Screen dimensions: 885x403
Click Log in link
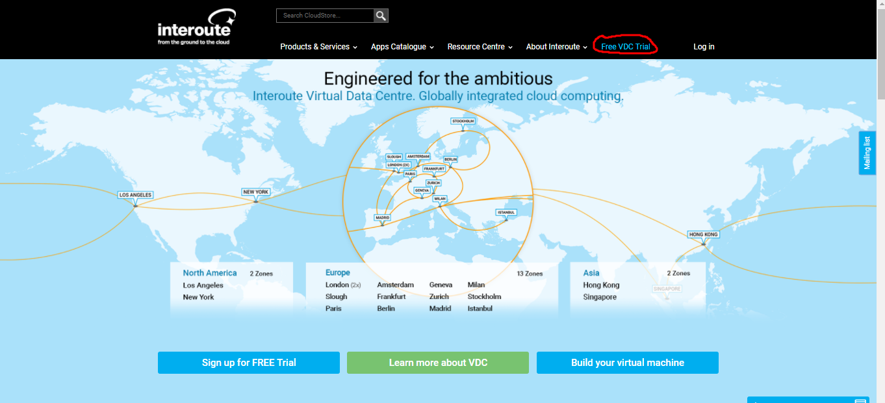[x=704, y=47]
